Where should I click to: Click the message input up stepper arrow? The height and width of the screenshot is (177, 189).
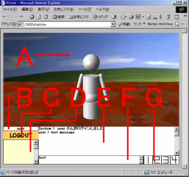tap(141, 158)
